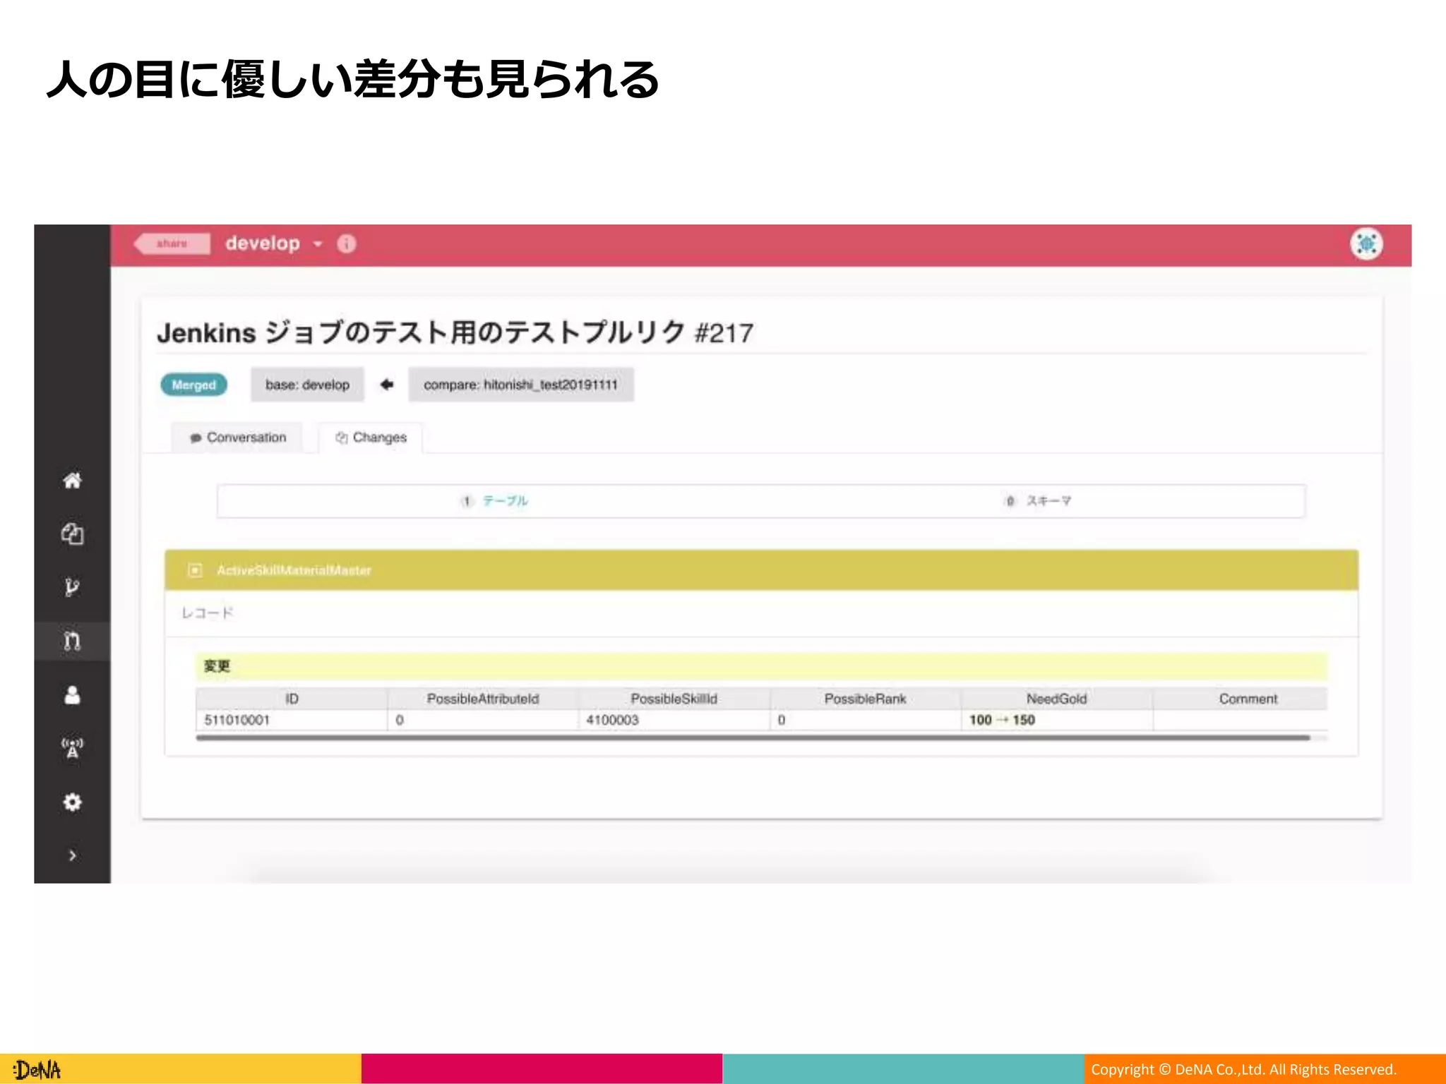Open the branch icon in sidebar
Image resolution: width=1446 pixels, height=1084 pixels.
tap(72, 587)
